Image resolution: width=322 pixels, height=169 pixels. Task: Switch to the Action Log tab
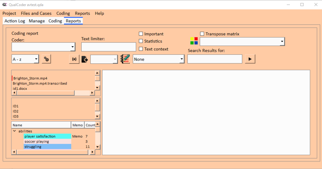[15, 21]
